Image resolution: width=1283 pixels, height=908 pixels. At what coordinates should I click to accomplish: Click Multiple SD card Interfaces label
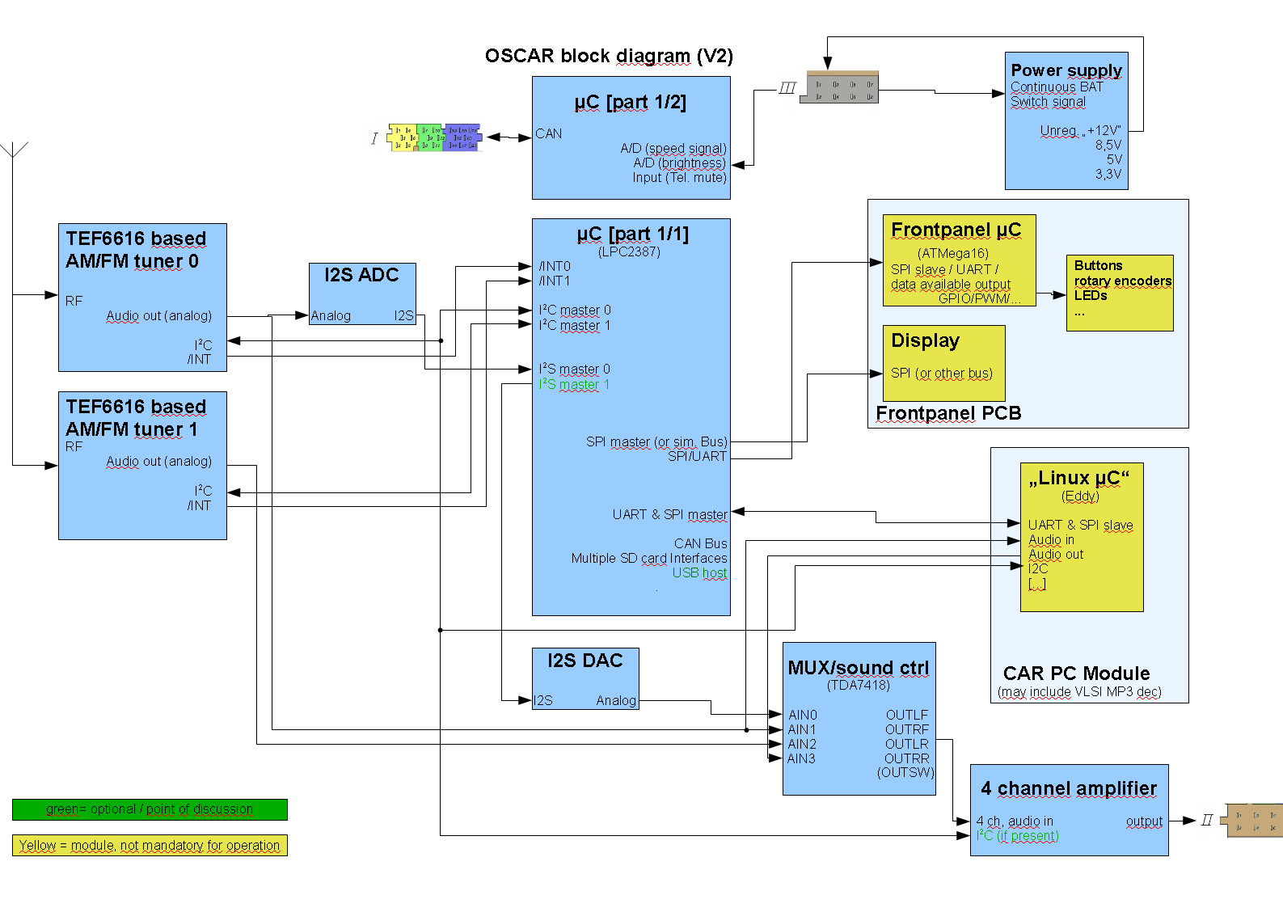click(649, 558)
